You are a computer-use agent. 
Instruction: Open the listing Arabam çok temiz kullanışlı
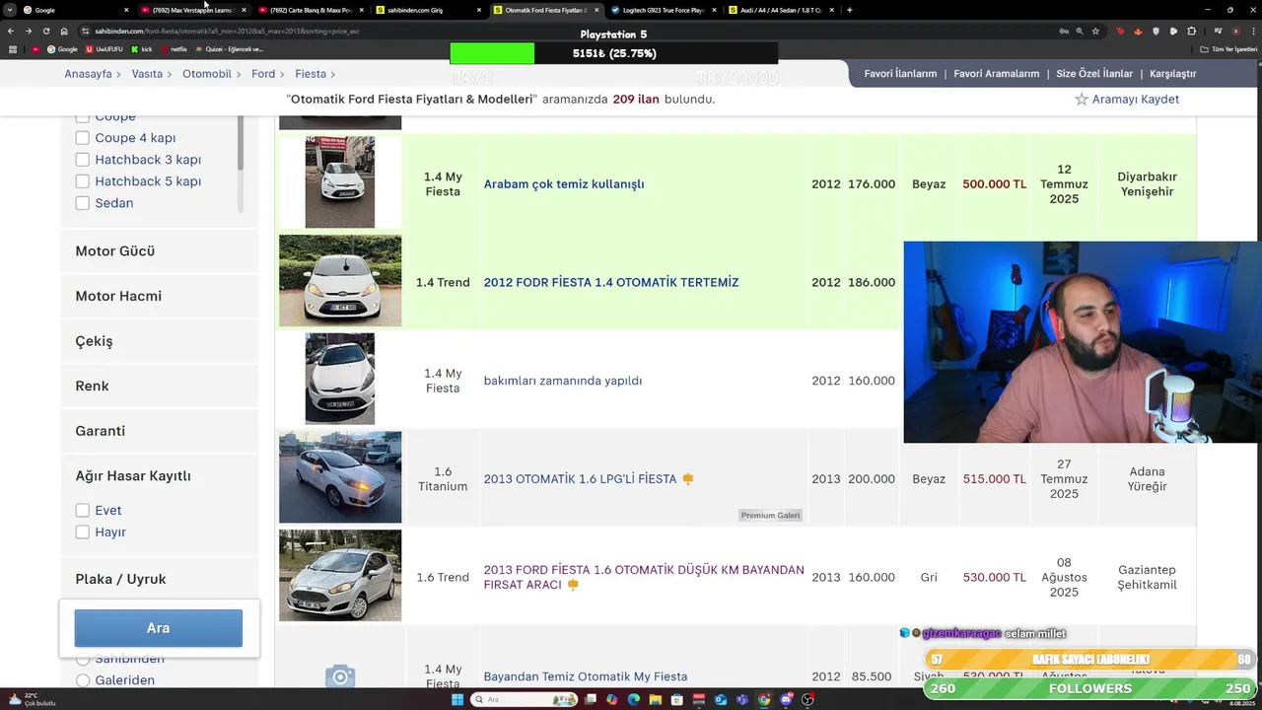pos(564,184)
